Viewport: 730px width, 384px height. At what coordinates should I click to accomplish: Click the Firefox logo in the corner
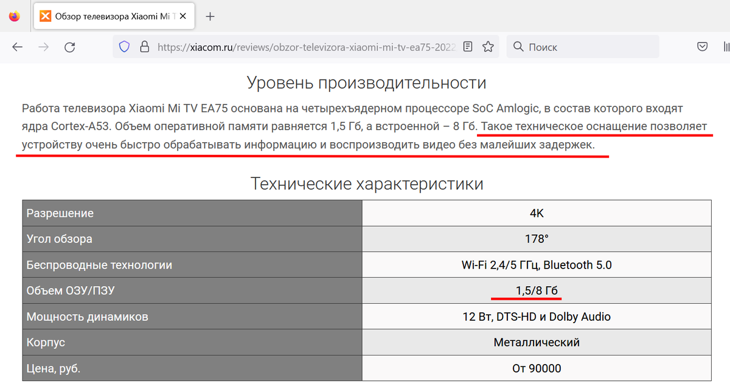[x=14, y=16]
